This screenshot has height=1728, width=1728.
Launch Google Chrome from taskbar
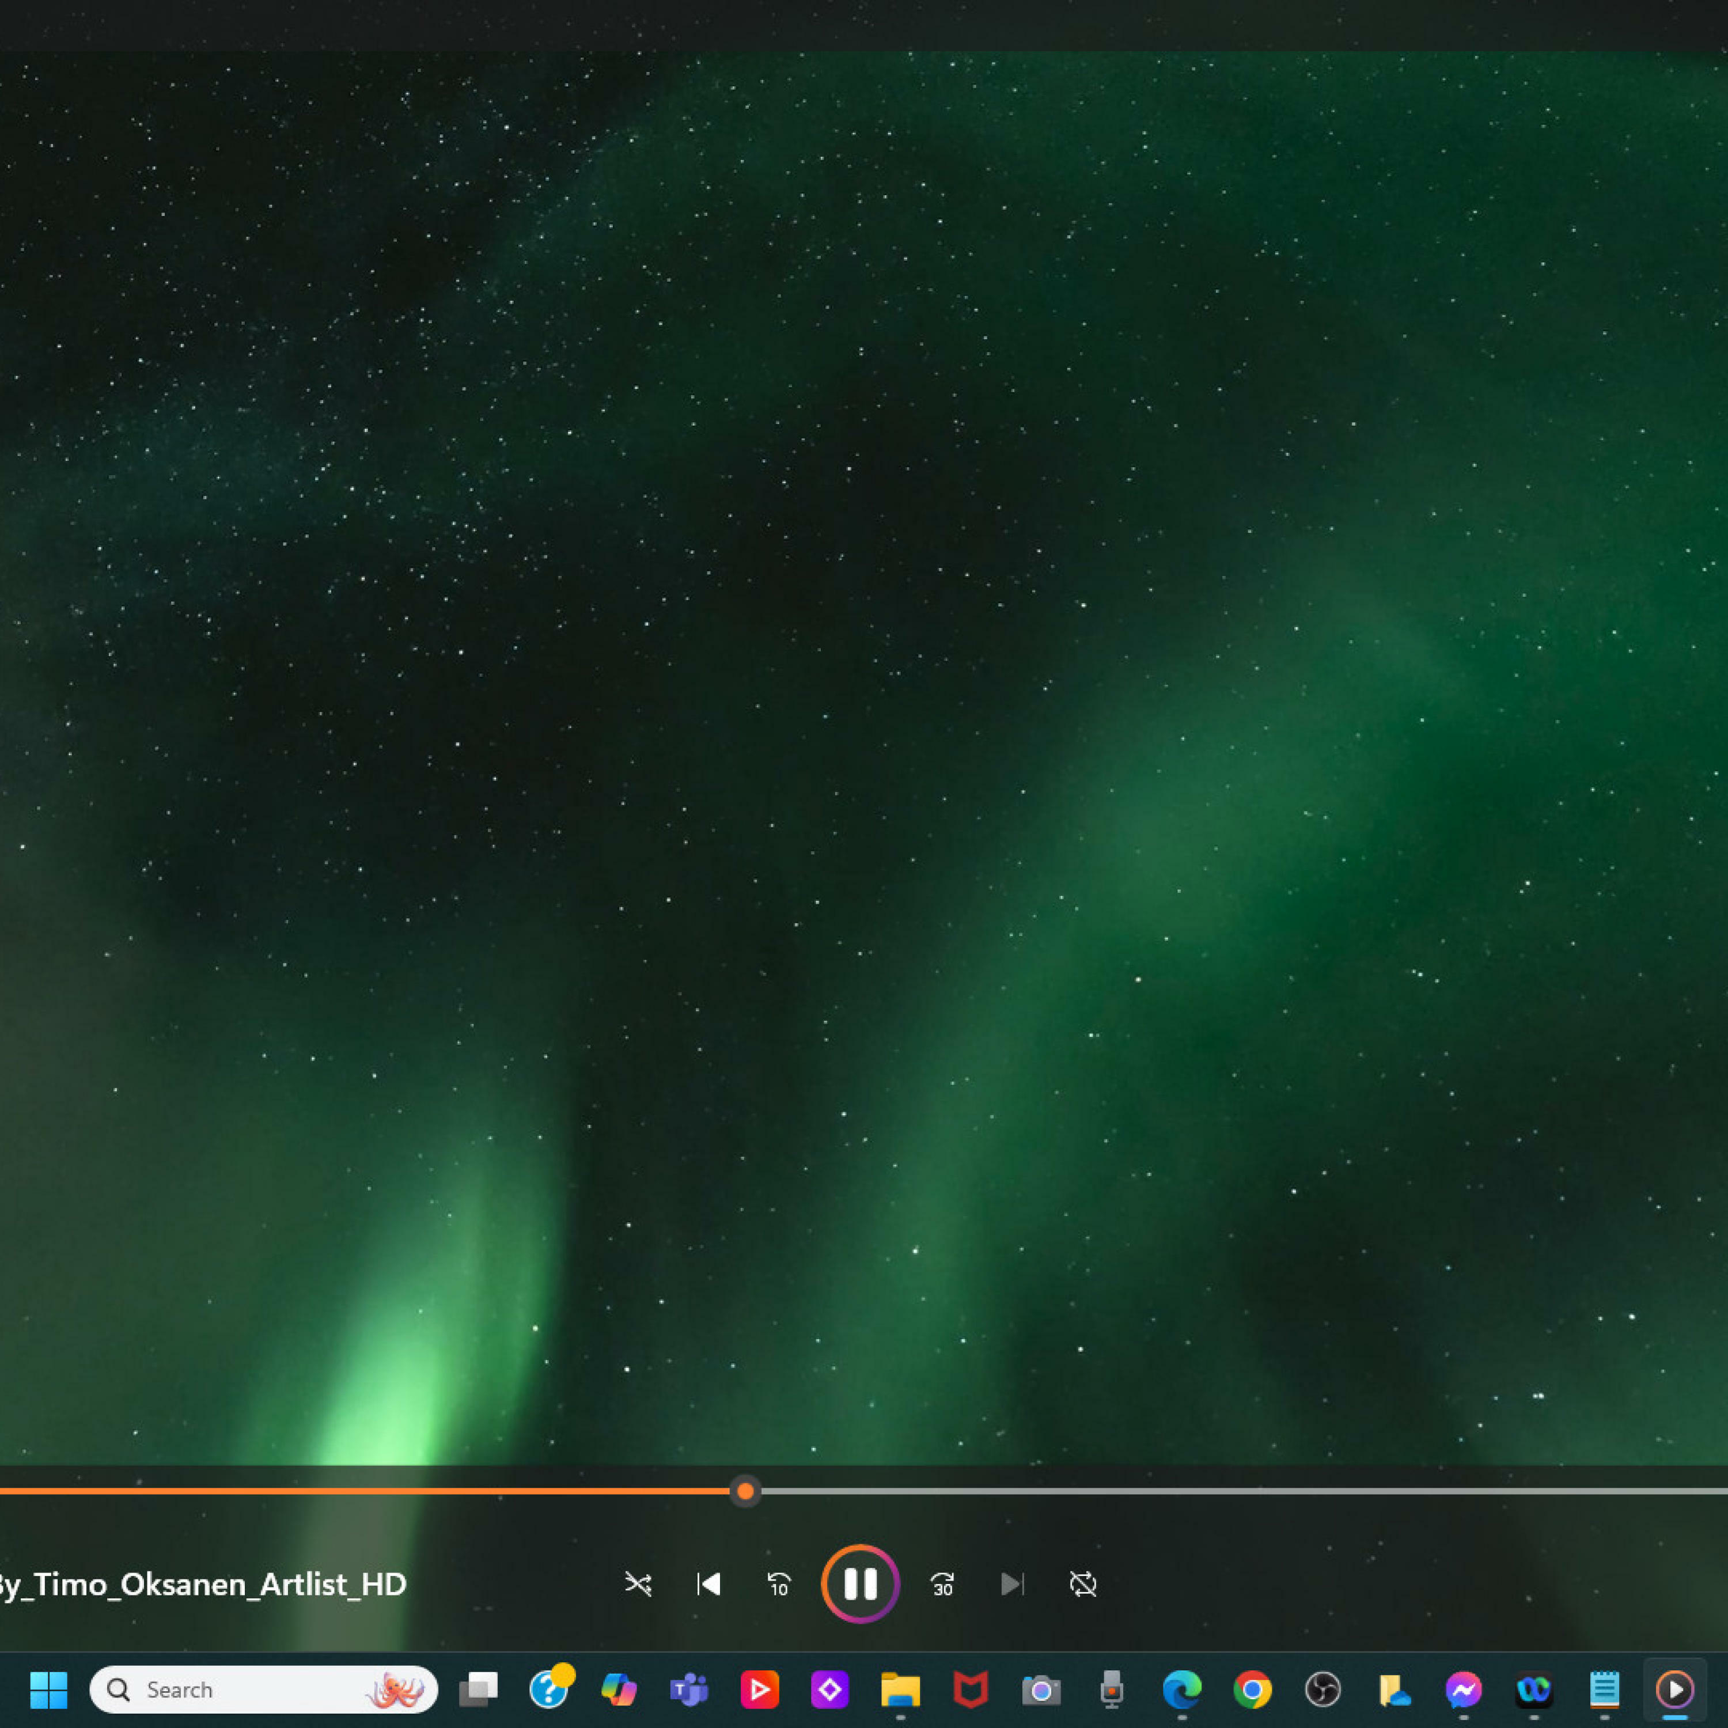(x=1252, y=1689)
